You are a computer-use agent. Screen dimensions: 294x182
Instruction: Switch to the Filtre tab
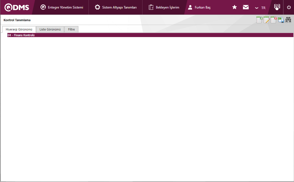click(71, 29)
